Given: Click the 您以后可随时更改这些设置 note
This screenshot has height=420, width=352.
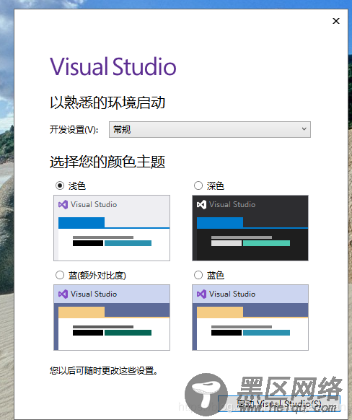Looking at the screenshot, I should pos(104,371).
